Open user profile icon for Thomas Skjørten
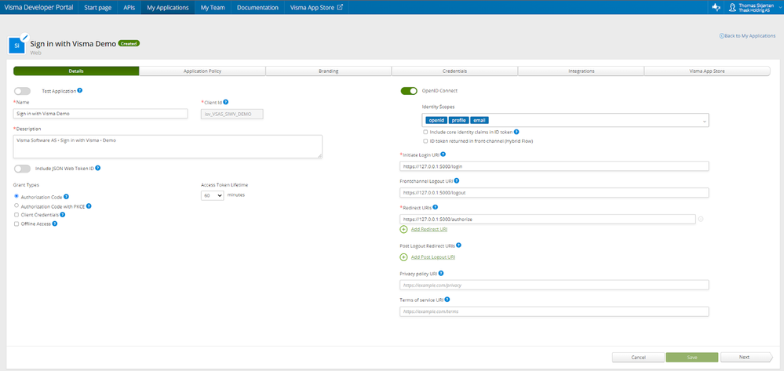784x371 pixels. coord(732,7)
